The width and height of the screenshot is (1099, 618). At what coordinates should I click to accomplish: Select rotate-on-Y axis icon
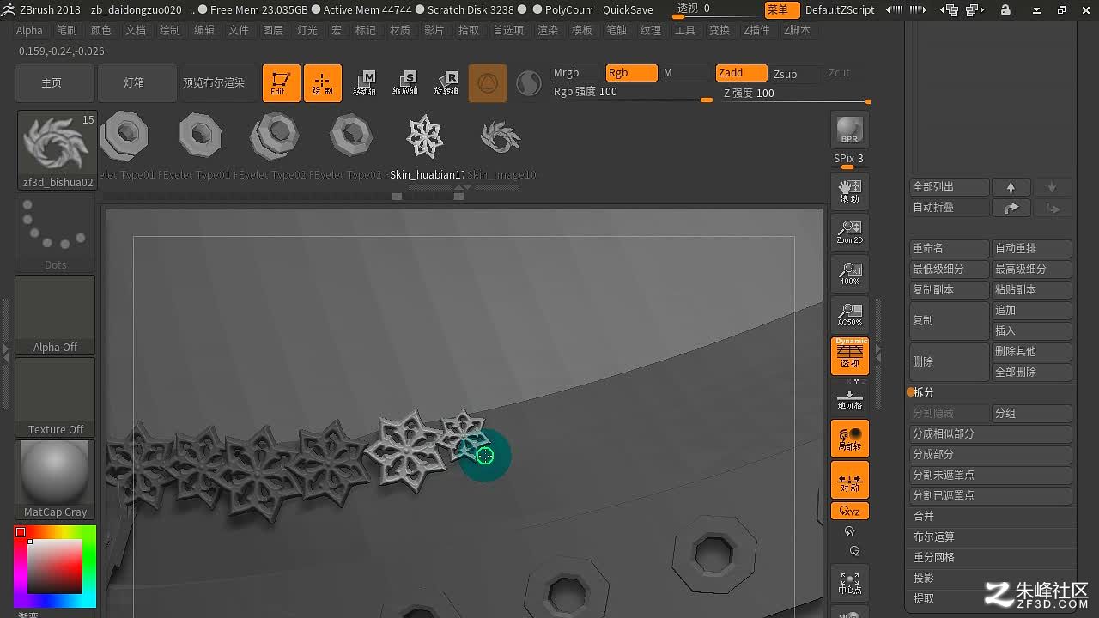click(850, 532)
